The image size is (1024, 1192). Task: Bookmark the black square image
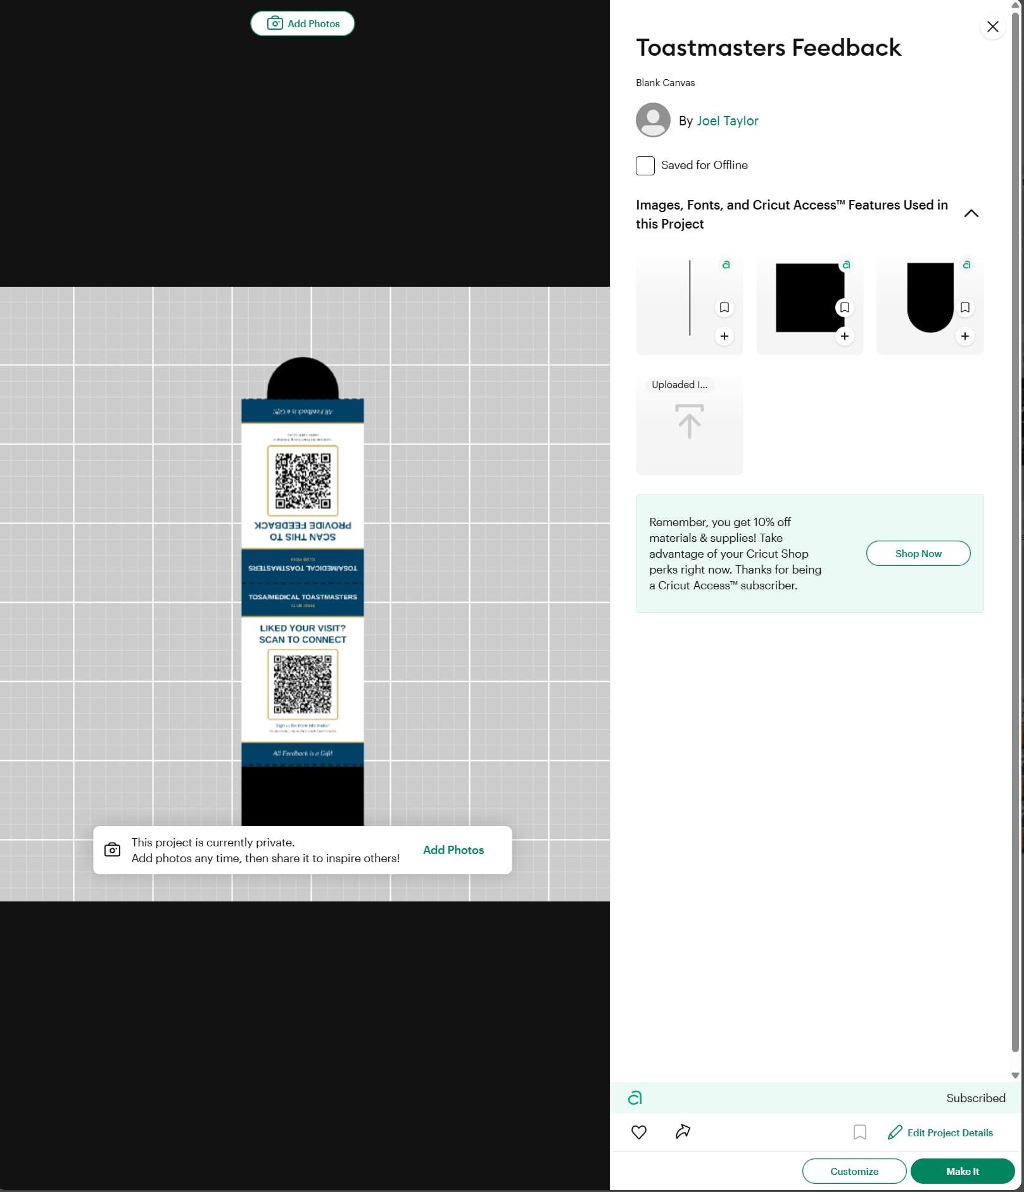[x=844, y=308]
